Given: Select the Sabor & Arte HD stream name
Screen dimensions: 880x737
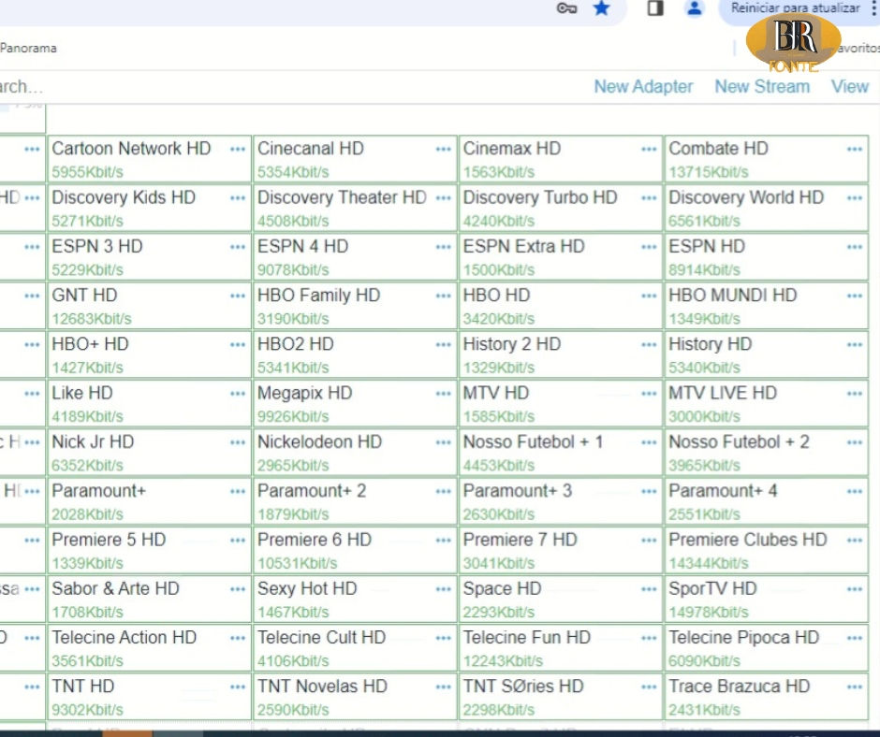Looking at the screenshot, I should [x=115, y=587].
